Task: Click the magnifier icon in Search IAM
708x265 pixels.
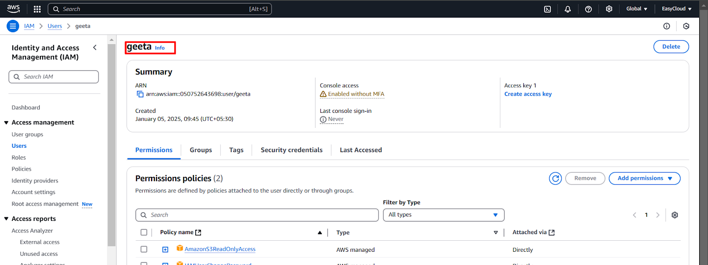Action: (x=17, y=77)
